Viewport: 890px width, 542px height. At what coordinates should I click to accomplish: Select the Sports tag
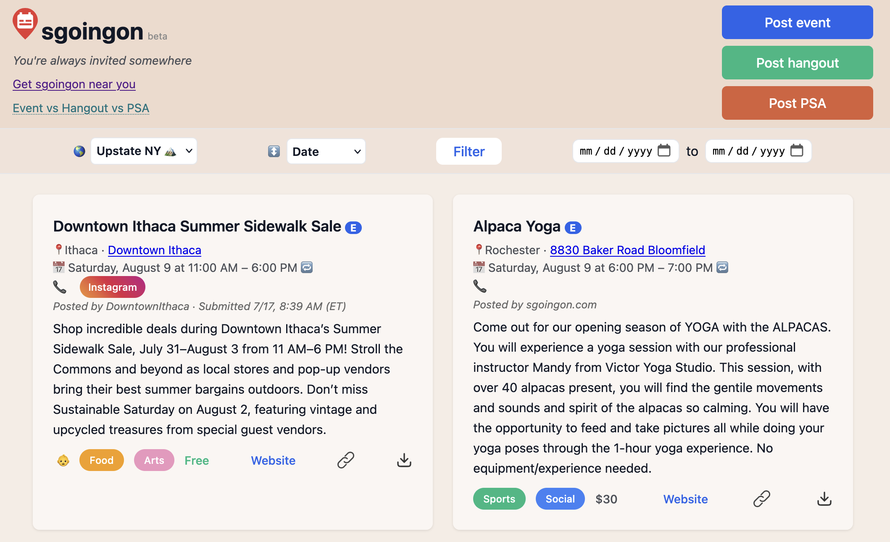pos(499,499)
